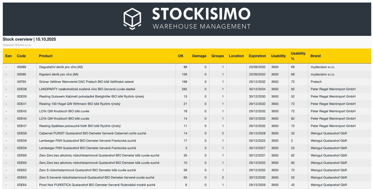
Task: Click the STOCKISIMO Warehouse Management title
Action: click(x=201, y=18)
